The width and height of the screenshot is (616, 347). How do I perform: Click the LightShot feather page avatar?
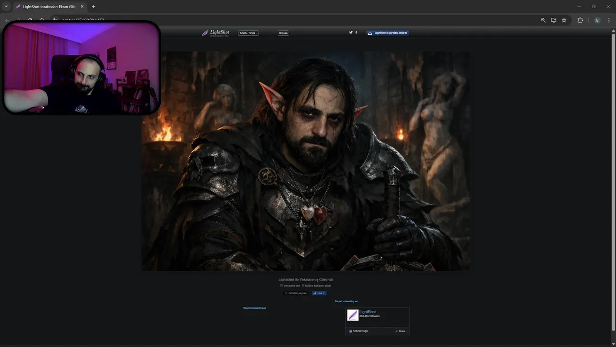tap(353, 315)
